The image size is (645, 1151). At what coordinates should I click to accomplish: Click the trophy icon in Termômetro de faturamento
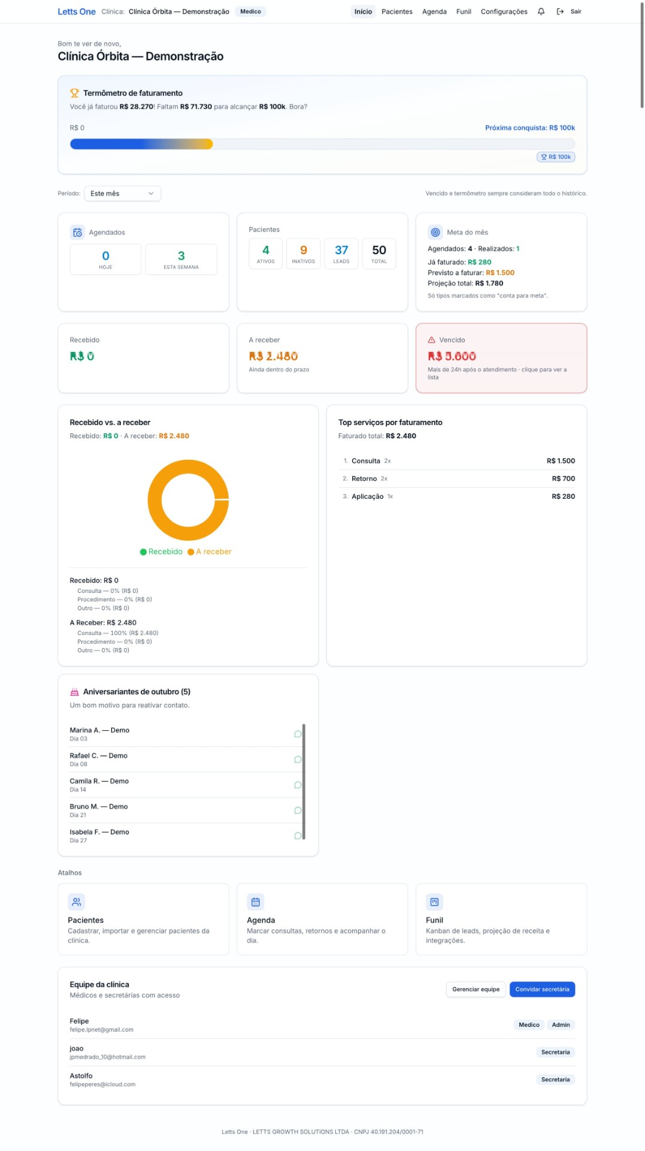tap(74, 93)
